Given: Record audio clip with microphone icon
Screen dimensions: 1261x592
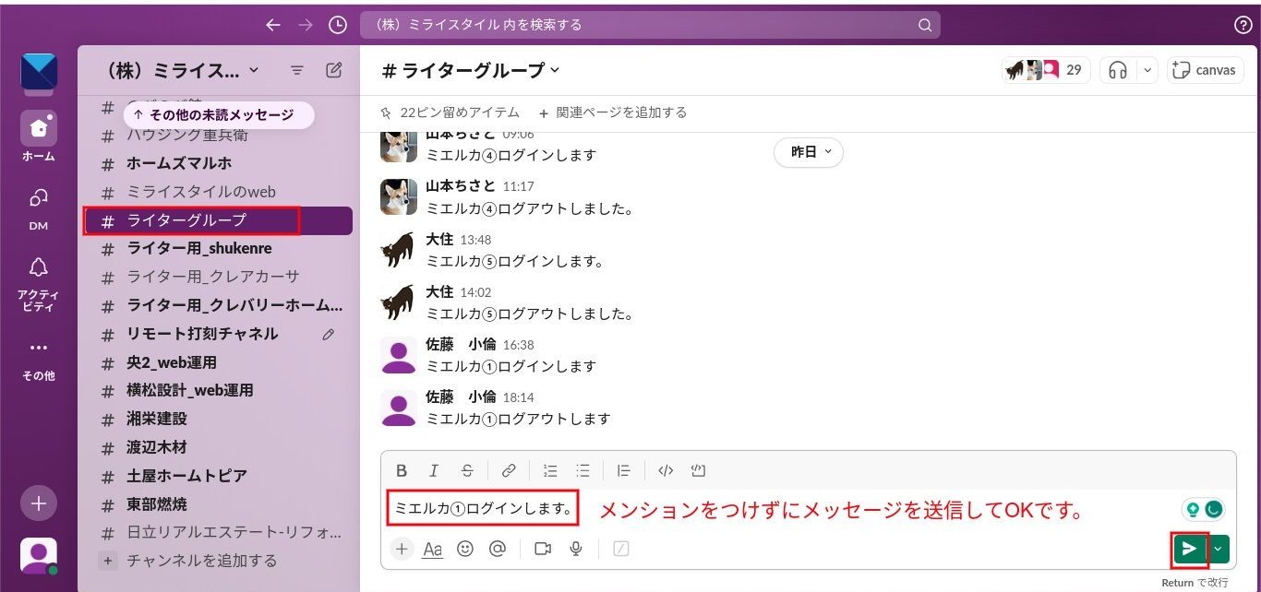Looking at the screenshot, I should tap(576, 549).
